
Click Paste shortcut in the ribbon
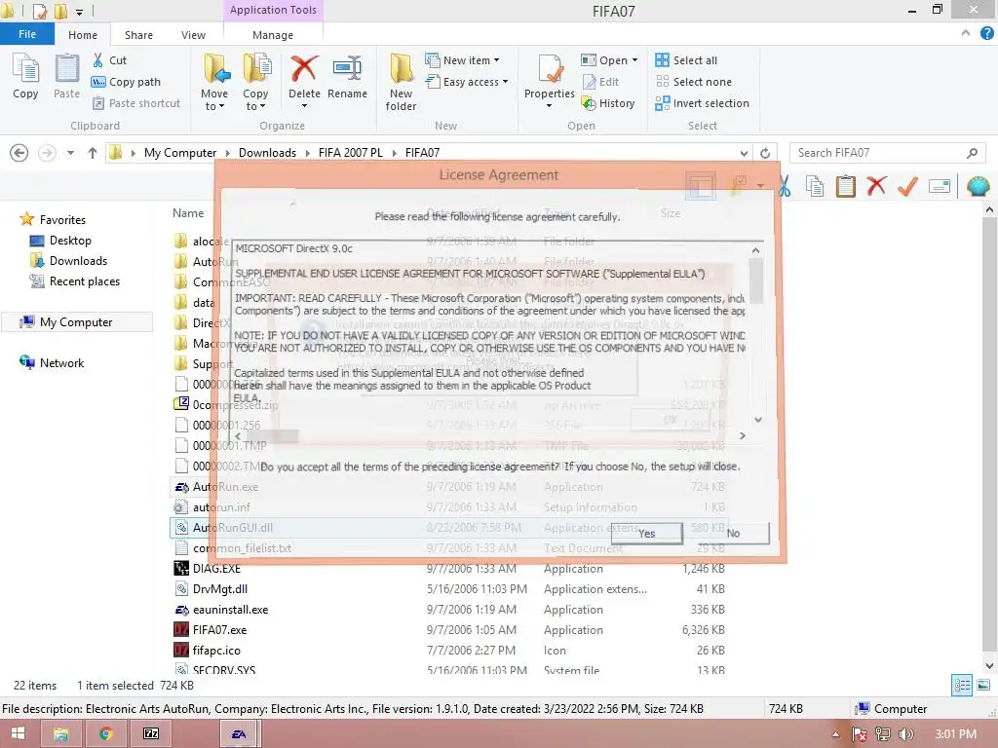pos(135,103)
